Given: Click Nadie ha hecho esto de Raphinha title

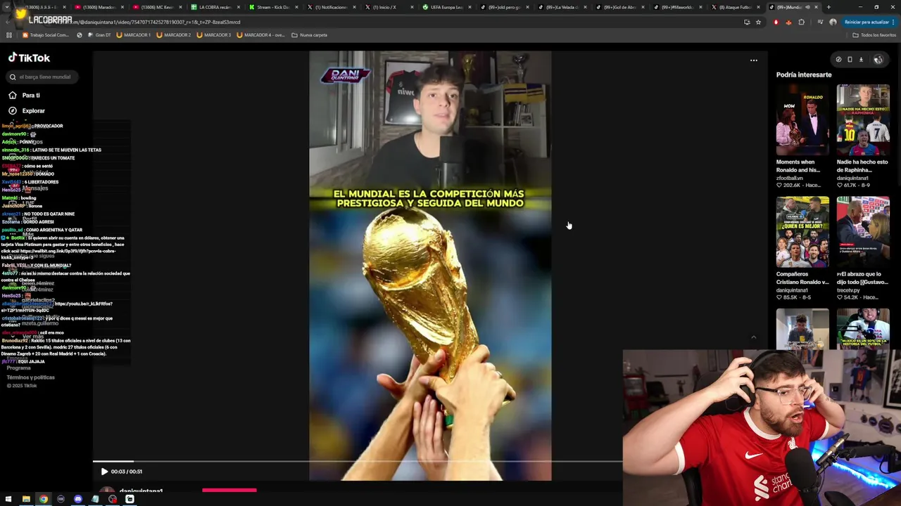Looking at the screenshot, I should [x=862, y=166].
